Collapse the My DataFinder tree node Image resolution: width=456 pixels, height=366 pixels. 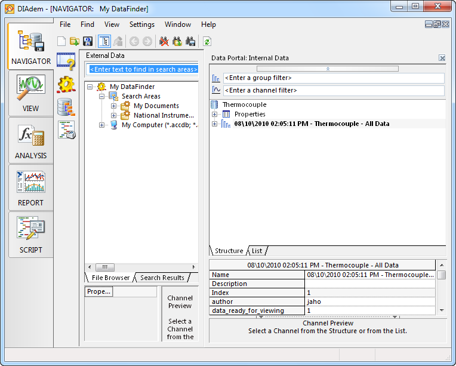pos(90,87)
